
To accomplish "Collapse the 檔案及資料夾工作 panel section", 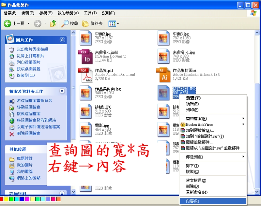I will (x=62, y=91).
